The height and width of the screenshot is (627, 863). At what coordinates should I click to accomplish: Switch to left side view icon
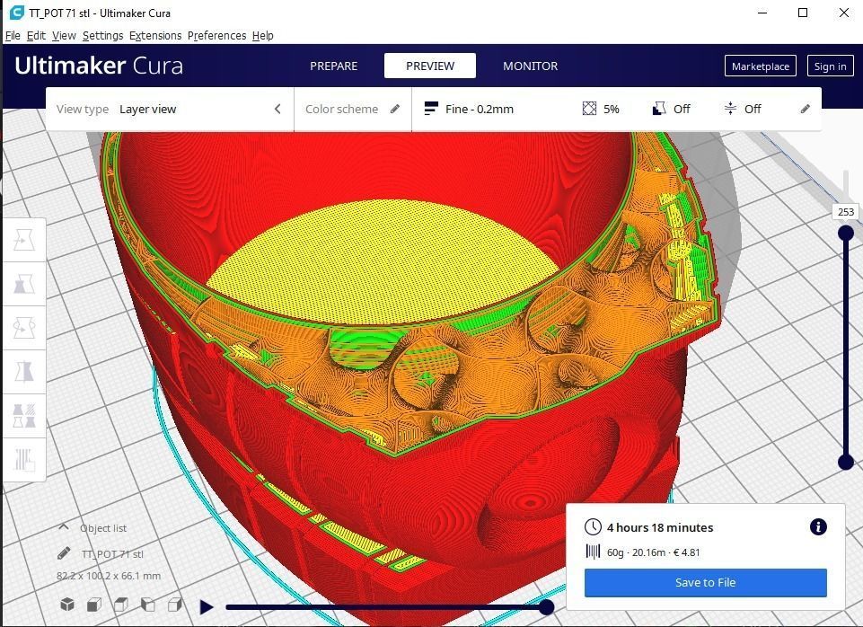tap(148, 605)
